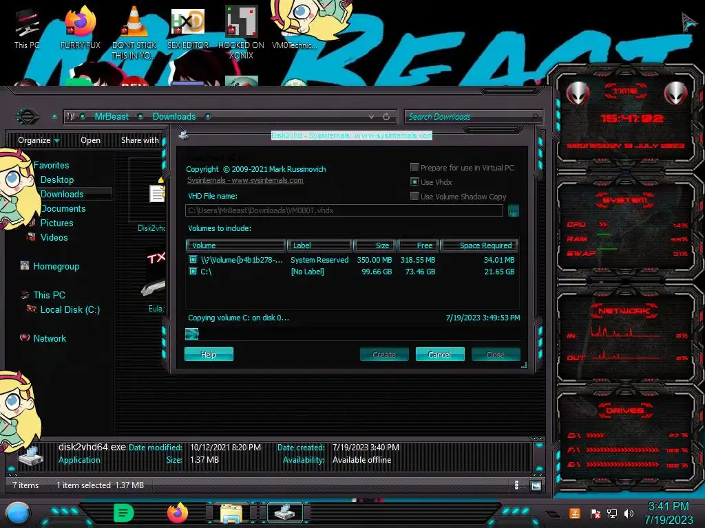
Task: Click VHD File name path field
Action: point(344,210)
